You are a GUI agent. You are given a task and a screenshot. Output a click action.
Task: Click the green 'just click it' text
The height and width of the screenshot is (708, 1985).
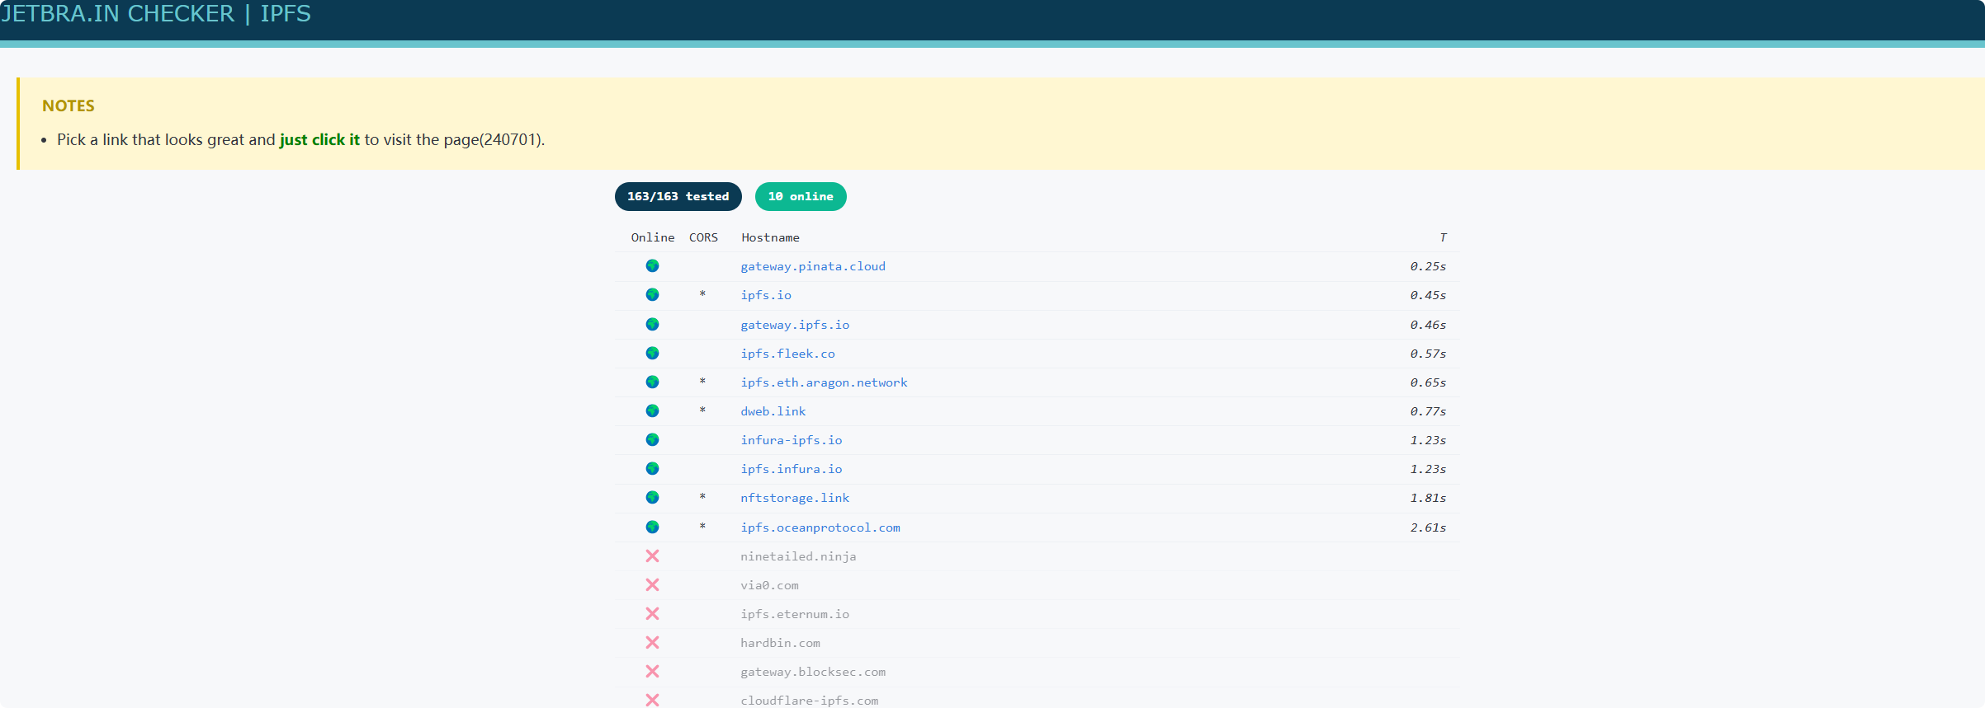point(319,139)
